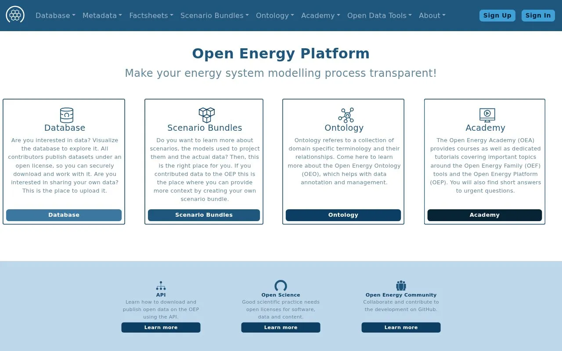Click the Open Energy Community people icon
Image resolution: width=562 pixels, height=351 pixels.
(401, 286)
